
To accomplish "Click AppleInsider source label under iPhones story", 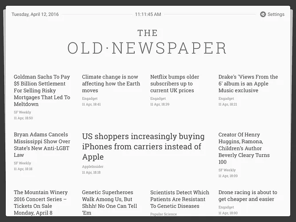I will click(93, 167).
